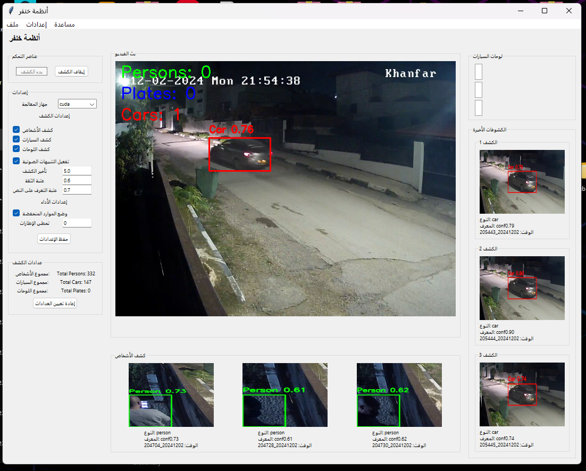The image size is (586, 471).
Task: Open the مساعدة menu
Action: [64, 24]
